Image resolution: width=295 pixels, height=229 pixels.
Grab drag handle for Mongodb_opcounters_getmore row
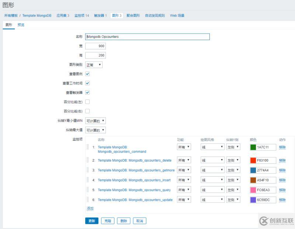point(88,170)
